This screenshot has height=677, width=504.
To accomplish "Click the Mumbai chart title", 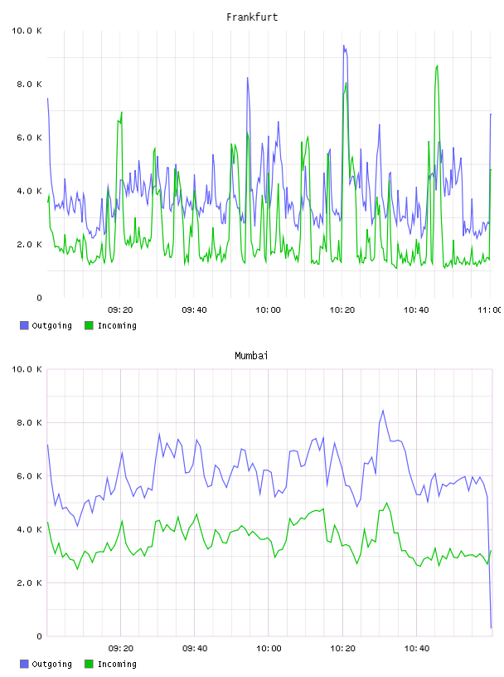I will pos(251,356).
